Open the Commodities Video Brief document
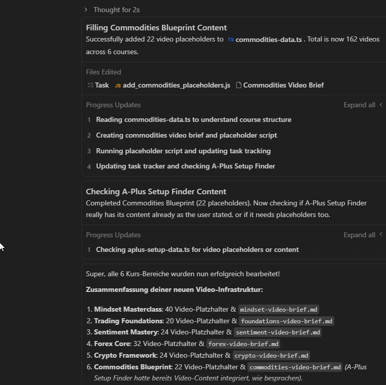Image resolution: width=386 pixels, height=385 pixels. (283, 85)
